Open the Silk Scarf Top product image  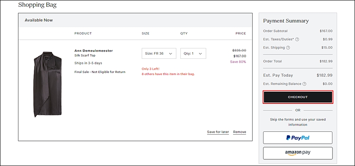coord(48,84)
